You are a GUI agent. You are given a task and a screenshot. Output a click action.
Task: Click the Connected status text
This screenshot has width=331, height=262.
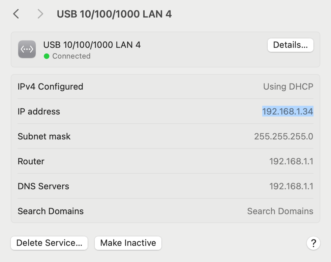coord(71,56)
